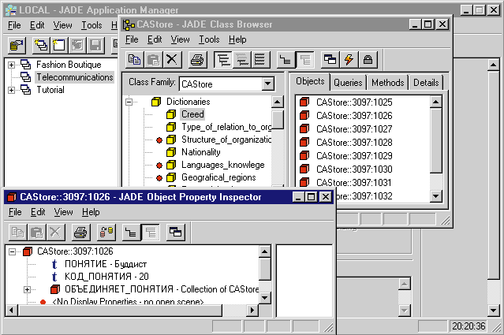The image size is (504, 335).
Task: Click Copy icon in Property Inspector toolbar
Action: (17, 233)
